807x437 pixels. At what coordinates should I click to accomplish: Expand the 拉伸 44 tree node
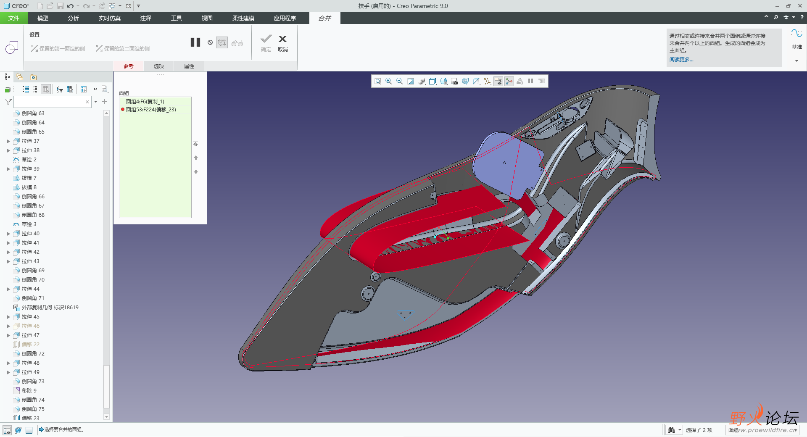8,289
